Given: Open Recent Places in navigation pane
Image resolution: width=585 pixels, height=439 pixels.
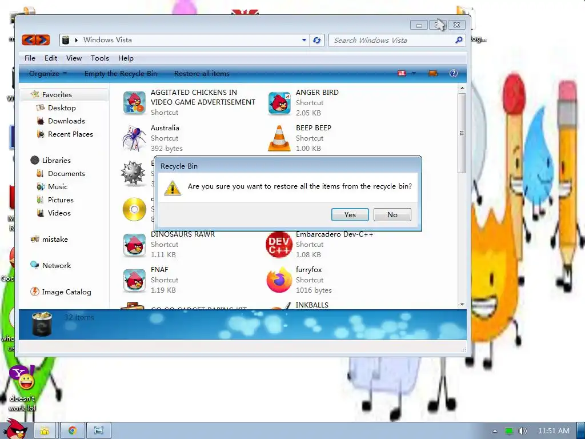Looking at the screenshot, I should (x=70, y=134).
